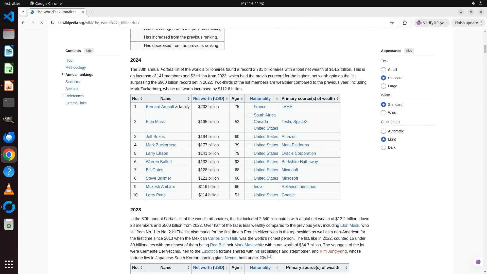487x274 pixels.
Task: Jump to Statistics in Contents
Action: click(x=72, y=82)
